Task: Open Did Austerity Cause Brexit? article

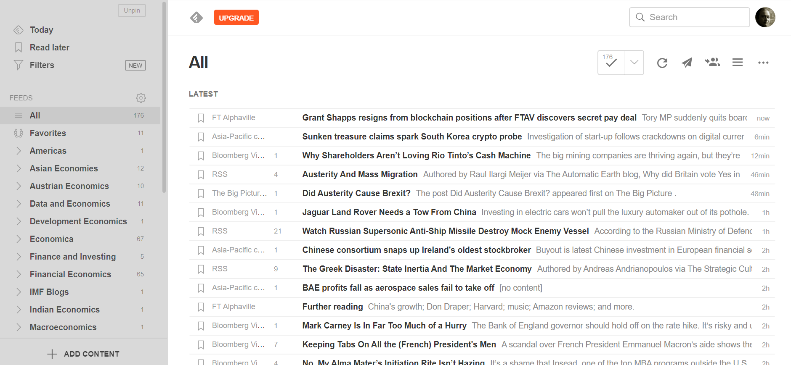Action: pyautogui.click(x=356, y=193)
